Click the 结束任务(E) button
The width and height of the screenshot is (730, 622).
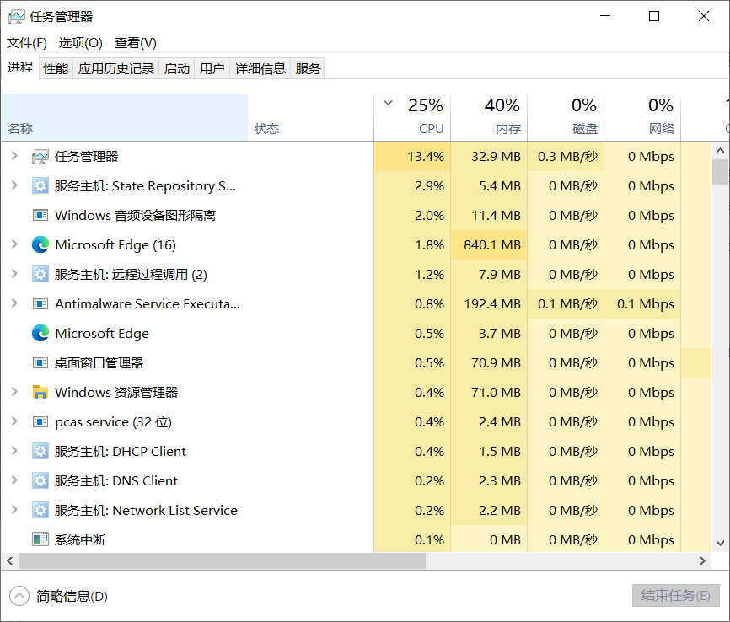click(675, 596)
